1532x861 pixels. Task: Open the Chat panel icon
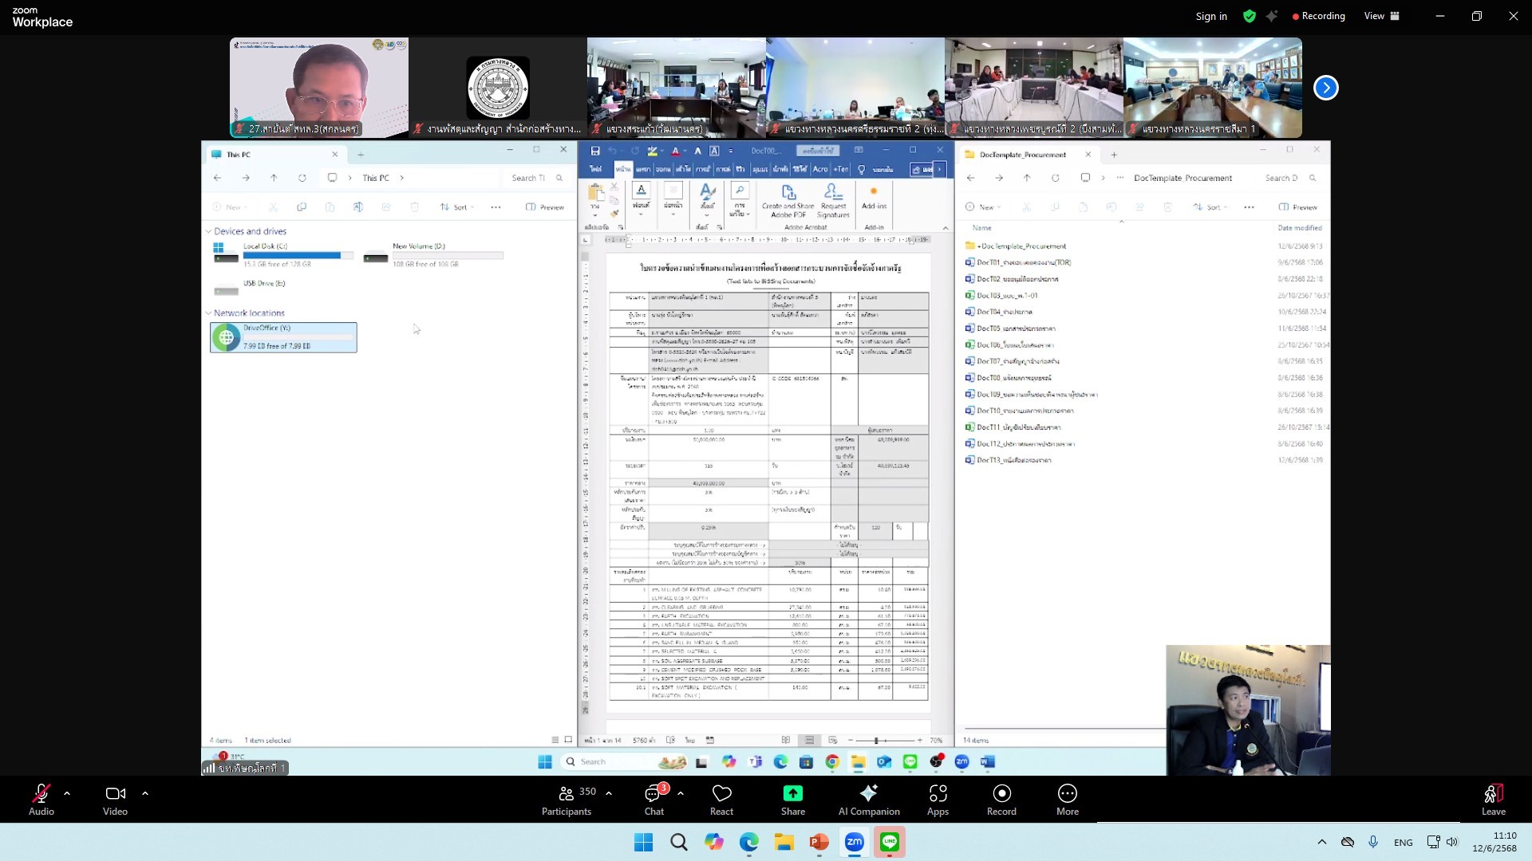(x=653, y=794)
